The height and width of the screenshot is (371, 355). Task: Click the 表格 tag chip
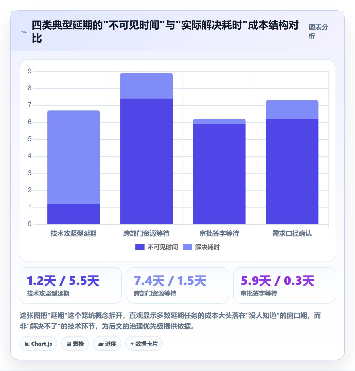[x=75, y=344]
